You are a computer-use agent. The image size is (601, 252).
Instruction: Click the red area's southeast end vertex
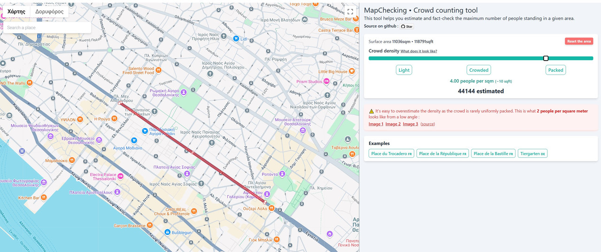pyautogui.click(x=265, y=202)
